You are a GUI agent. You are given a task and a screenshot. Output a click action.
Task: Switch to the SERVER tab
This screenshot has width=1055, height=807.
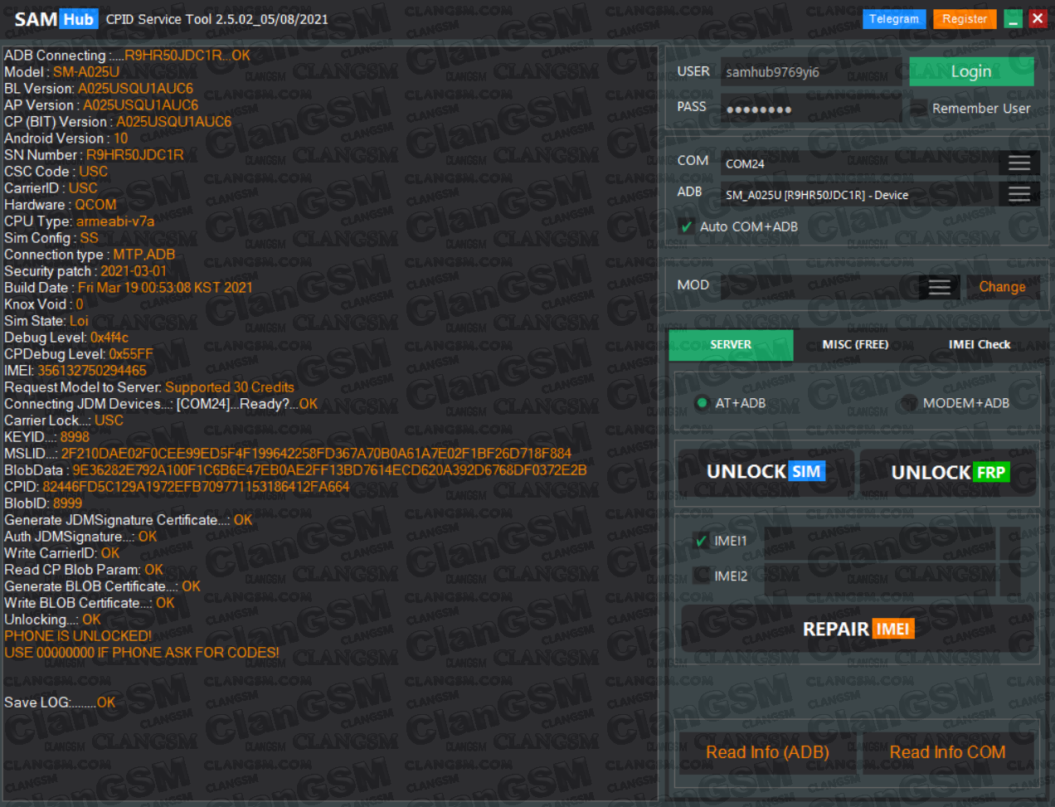(x=731, y=345)
